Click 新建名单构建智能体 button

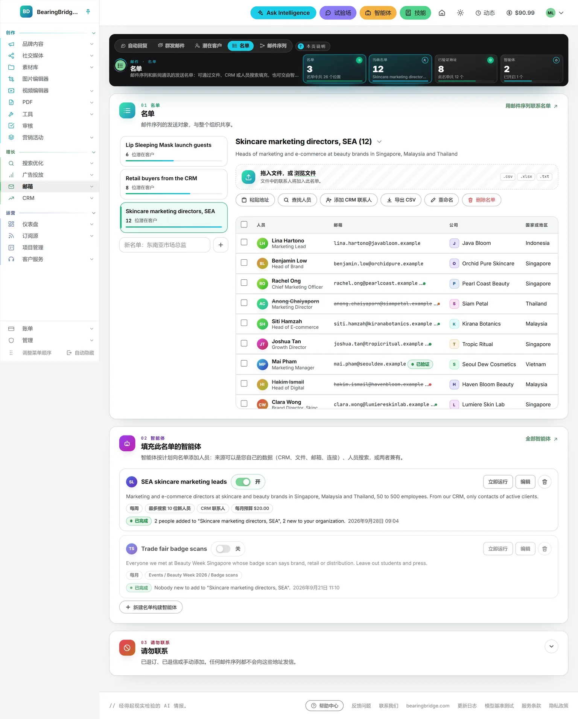151,607
